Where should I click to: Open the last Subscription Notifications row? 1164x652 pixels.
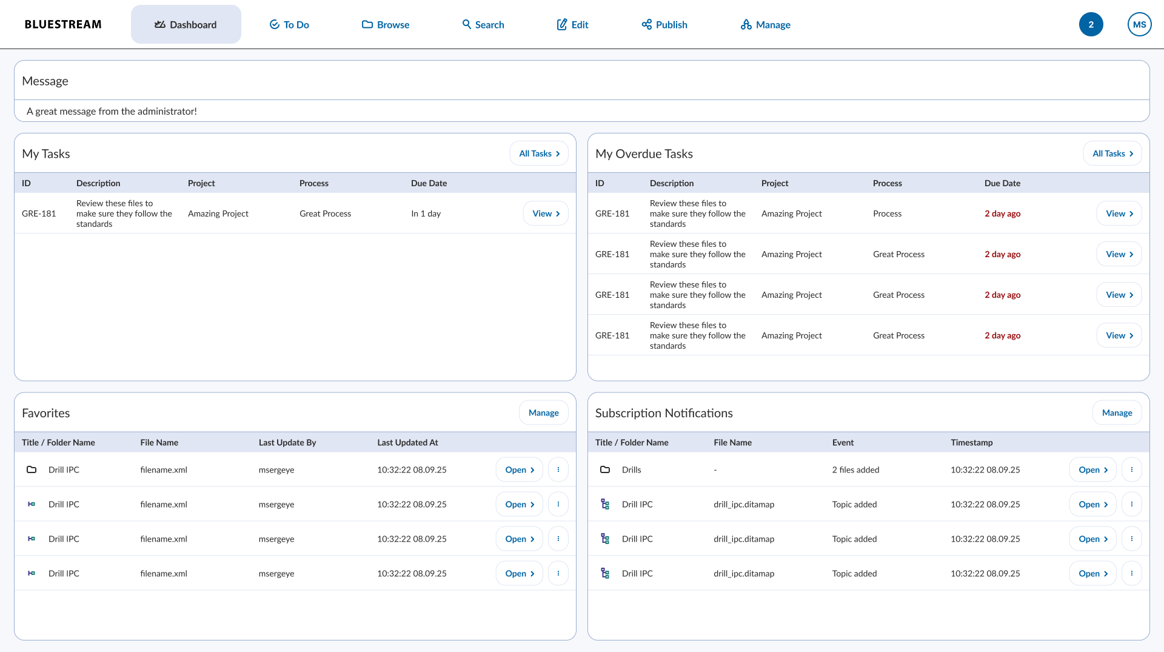pyautogui.click(x=1093, y=573)
